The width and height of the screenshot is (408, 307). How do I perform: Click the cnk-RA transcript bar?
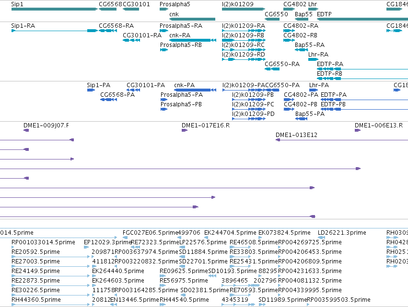[x=193, y=40]
